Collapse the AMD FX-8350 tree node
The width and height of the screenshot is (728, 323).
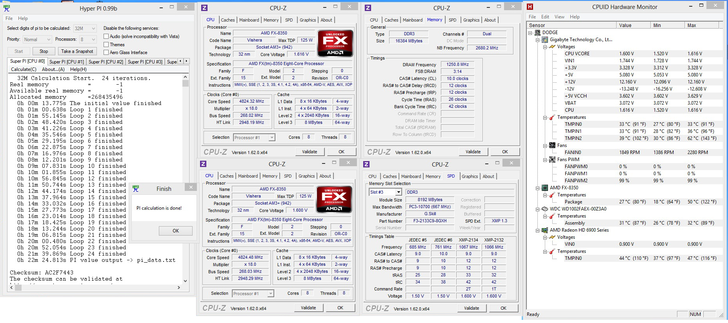coord(538,188)
